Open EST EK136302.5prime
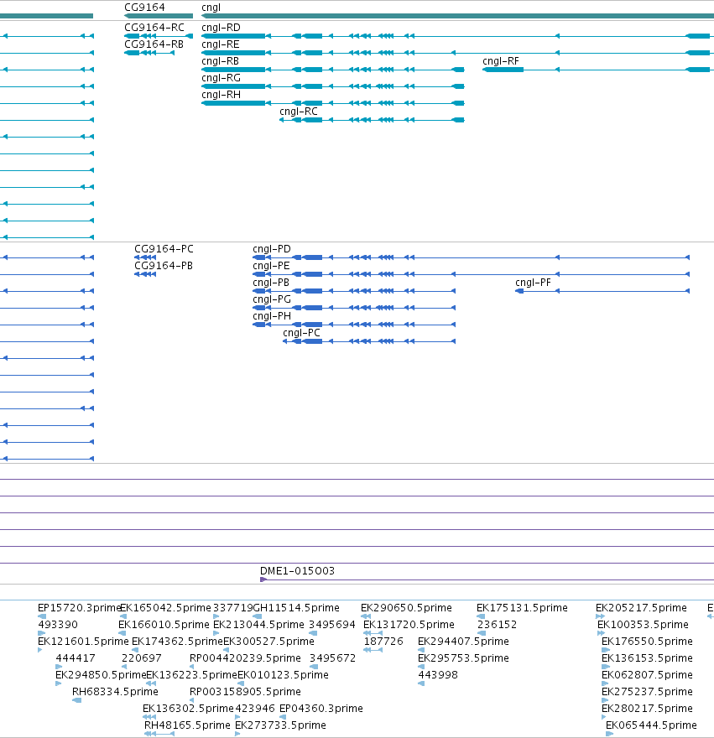714x738 pixels. click(188, 709)
